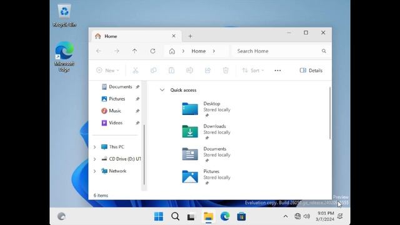Go back with the left arrow
Image resolution: width=400 pixels, height=225 pixels.
click(x=99, y=51)
